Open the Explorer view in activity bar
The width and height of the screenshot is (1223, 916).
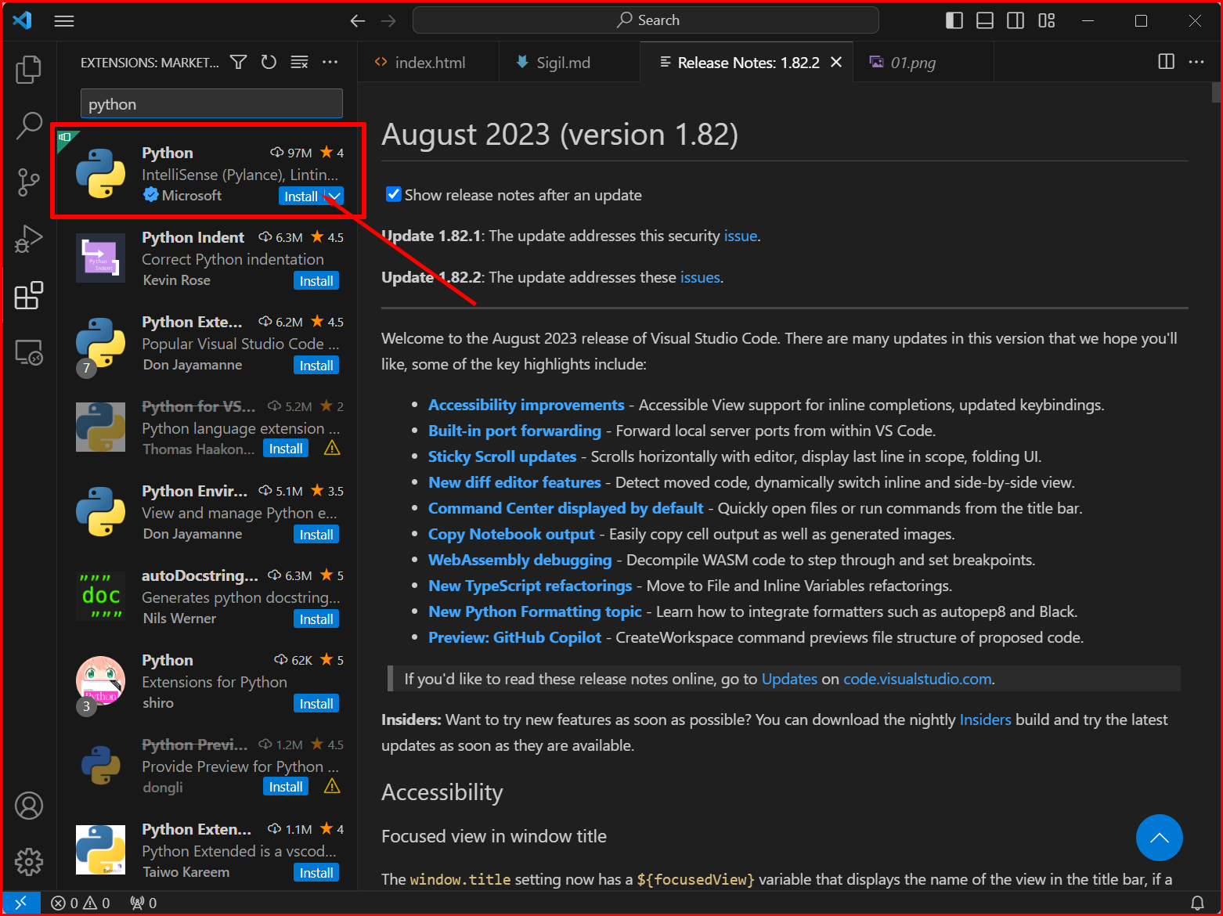(x=29, y=70)
